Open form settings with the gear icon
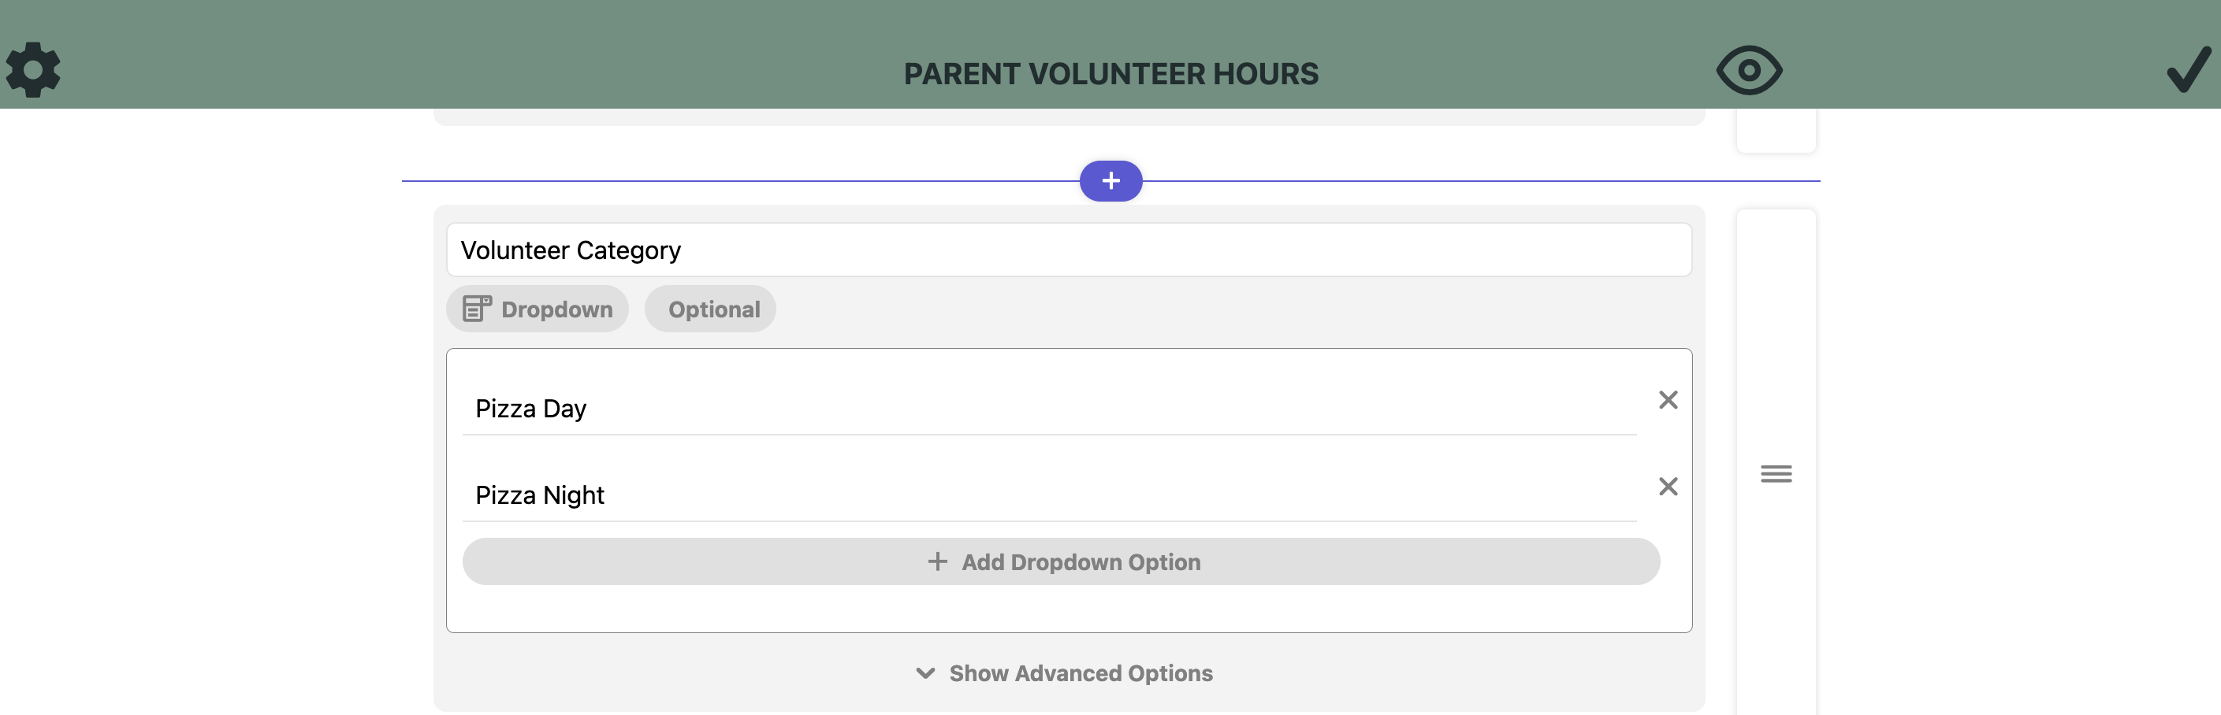 point(33,70)
